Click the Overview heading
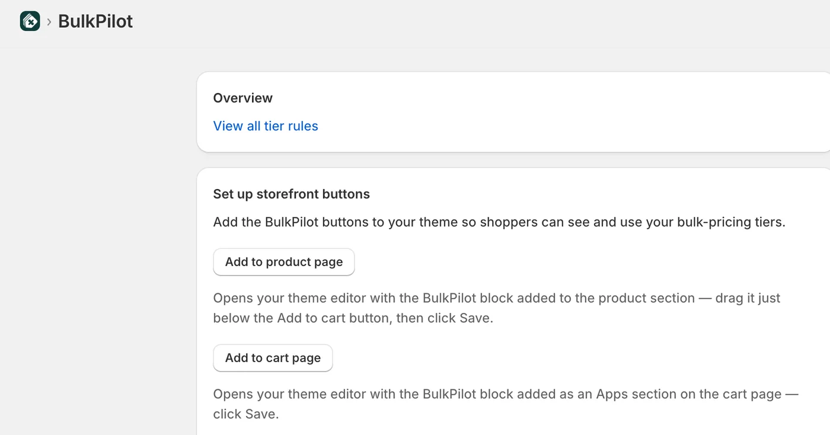Viewport: 830px width, 435px height. click(x=243, y=98)
